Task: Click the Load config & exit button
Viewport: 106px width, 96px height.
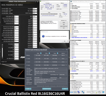Action: pyautogui.click(x=64, y=26)
